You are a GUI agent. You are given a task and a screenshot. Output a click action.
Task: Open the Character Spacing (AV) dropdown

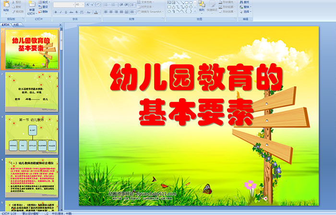tap(83, 12)
